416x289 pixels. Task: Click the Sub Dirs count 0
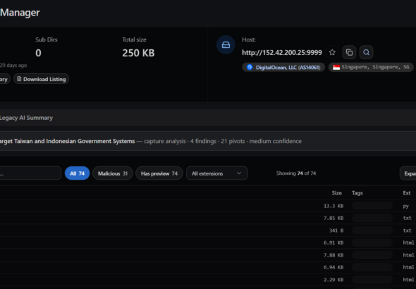38,53
